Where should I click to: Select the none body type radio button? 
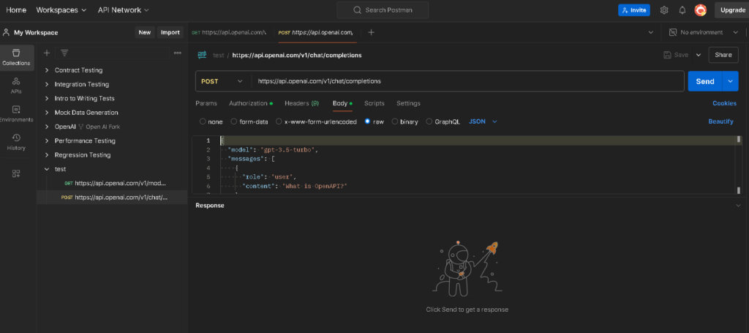pyautogui.click(x=203, y=121)
